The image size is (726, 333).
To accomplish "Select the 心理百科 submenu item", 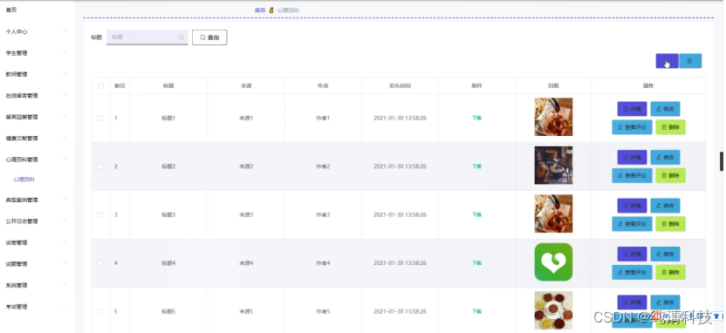I will tap(24, 180).
